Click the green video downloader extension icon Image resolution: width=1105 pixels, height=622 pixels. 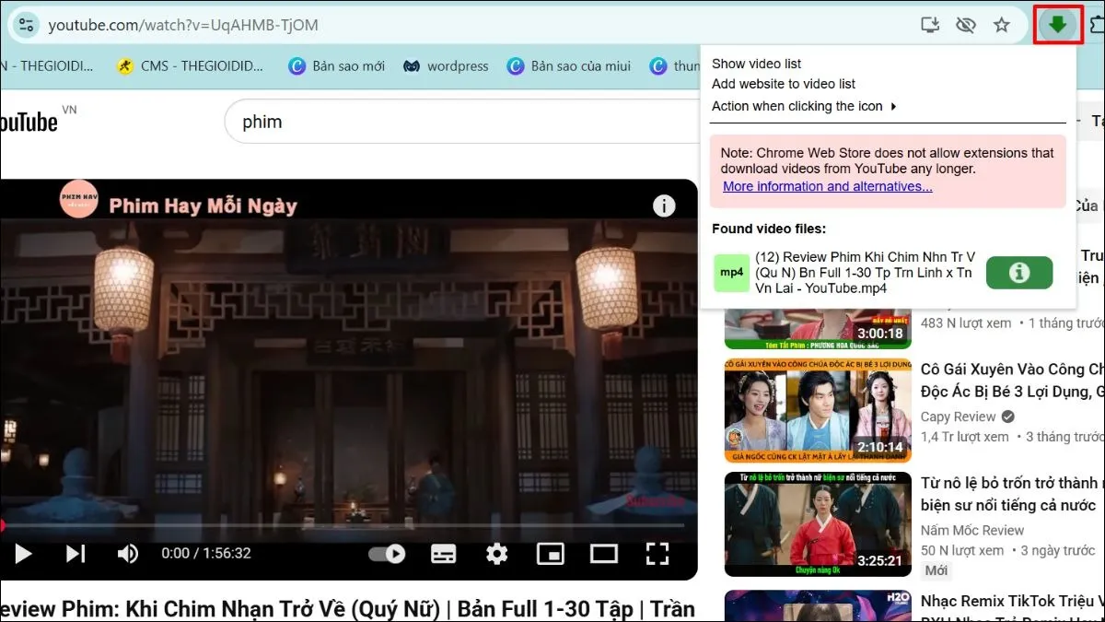(1057, 25)
